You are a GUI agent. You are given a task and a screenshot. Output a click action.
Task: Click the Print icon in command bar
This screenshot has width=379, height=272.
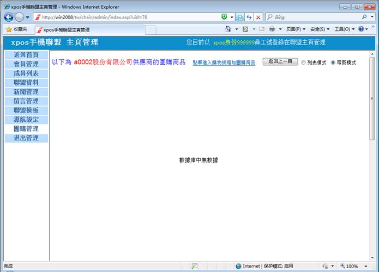tap(272, 29)
